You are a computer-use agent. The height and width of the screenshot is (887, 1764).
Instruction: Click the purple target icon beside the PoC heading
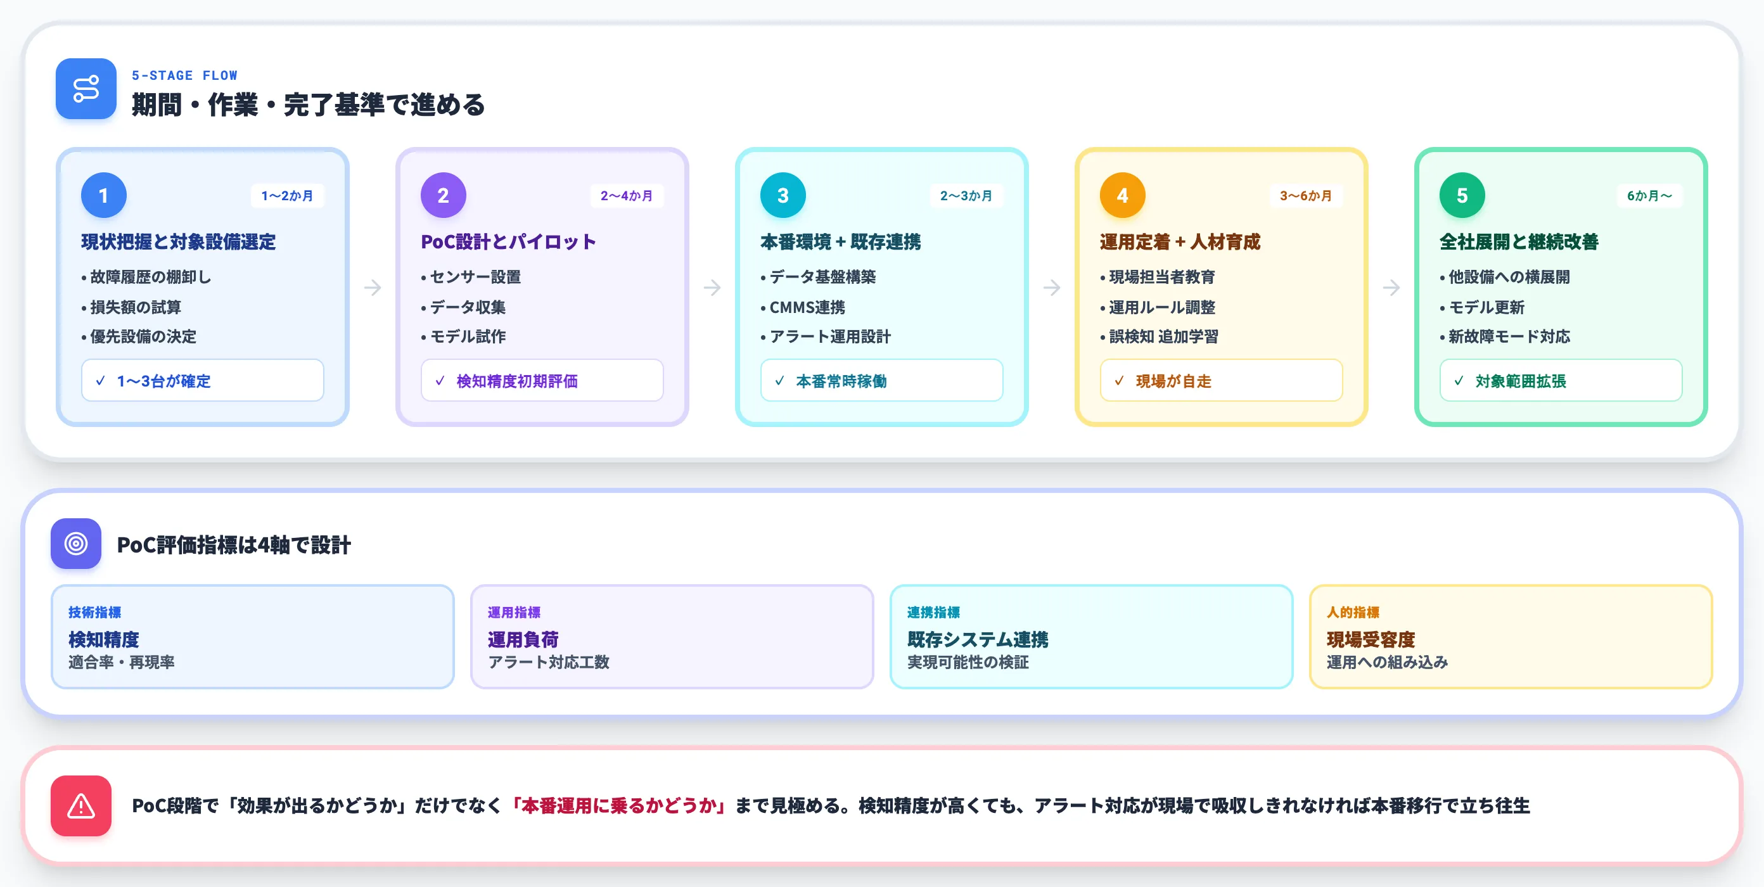pos(76,544)
